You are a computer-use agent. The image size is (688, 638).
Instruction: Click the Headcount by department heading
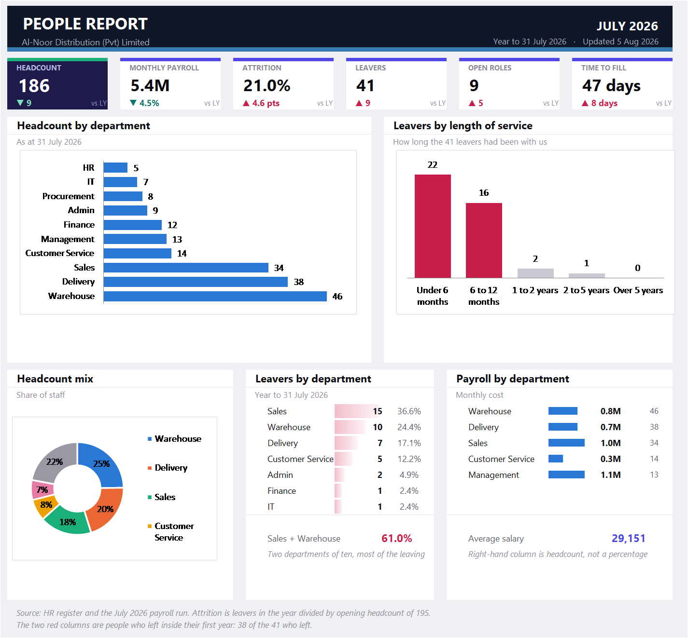[x=84, y=126]
